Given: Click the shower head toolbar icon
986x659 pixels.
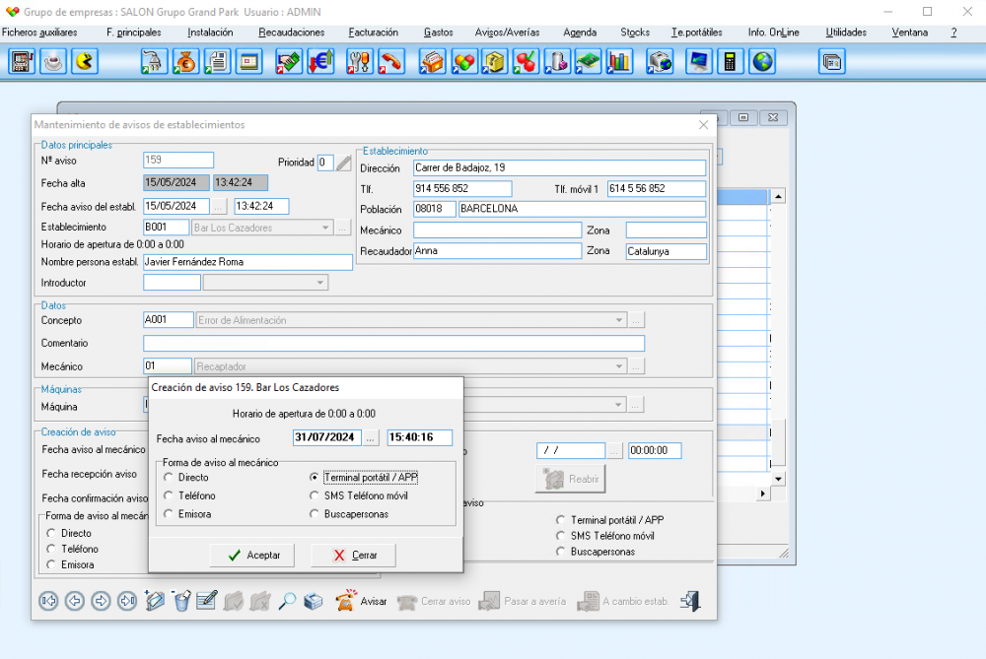Looking at the screenshot, I should 154,61.
